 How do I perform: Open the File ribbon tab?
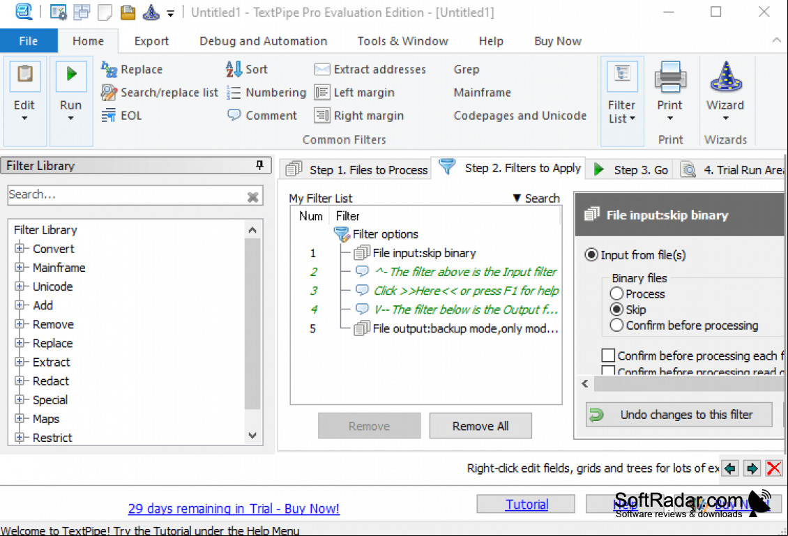point(28,40)
